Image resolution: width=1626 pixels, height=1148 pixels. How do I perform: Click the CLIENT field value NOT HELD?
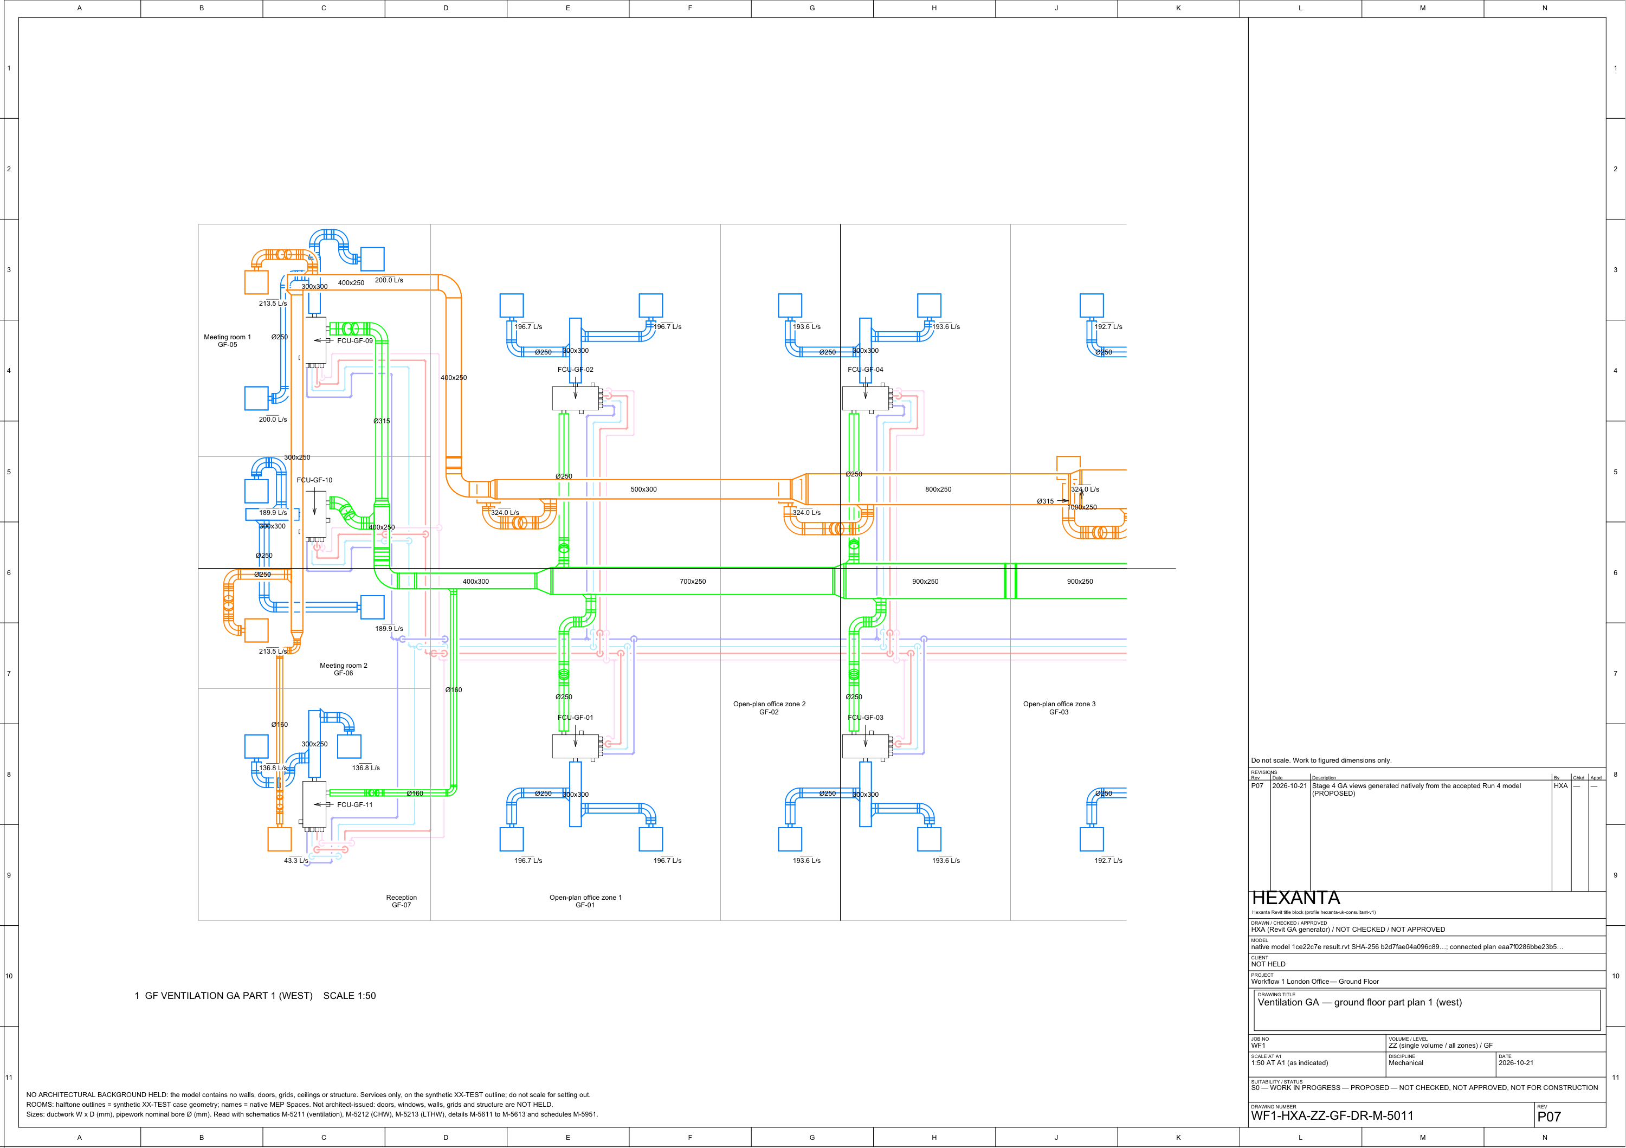[x=1268, y=964]
